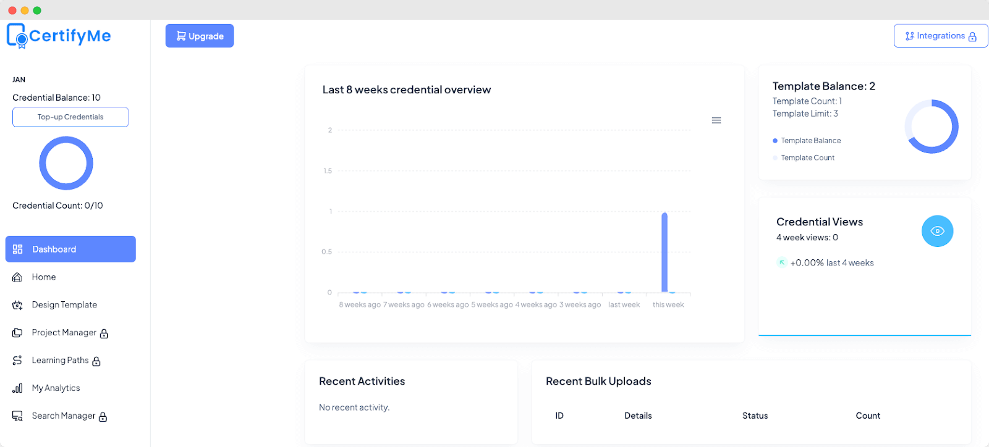Click the Home house icon
Viewport: 989px width, 447px height.
17,277
